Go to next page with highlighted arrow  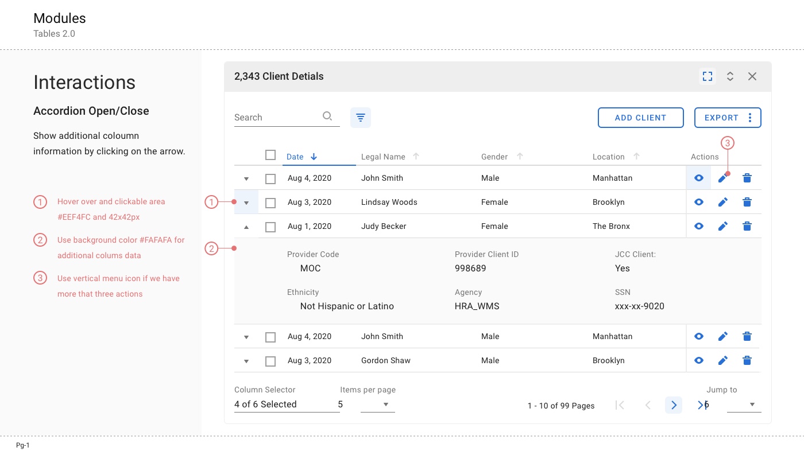pyautogui.click(x=674, y=405)
